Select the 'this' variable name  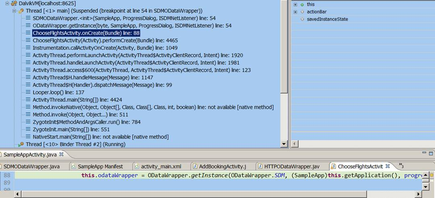coord(311,5)
